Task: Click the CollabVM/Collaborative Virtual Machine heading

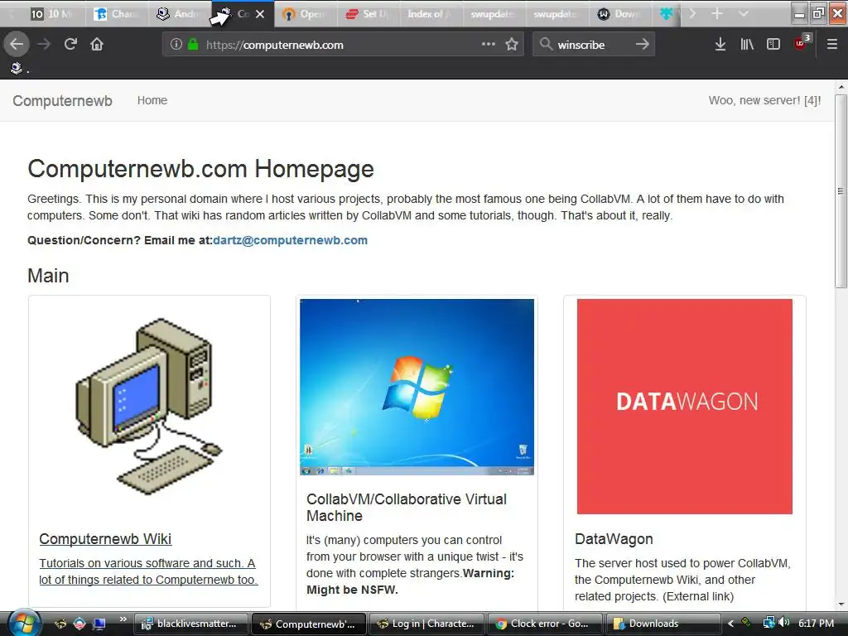Action: pos(407,508)
